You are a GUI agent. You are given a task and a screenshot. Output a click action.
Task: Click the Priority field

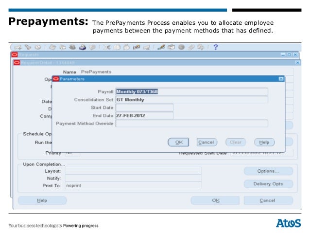[72, 154]
